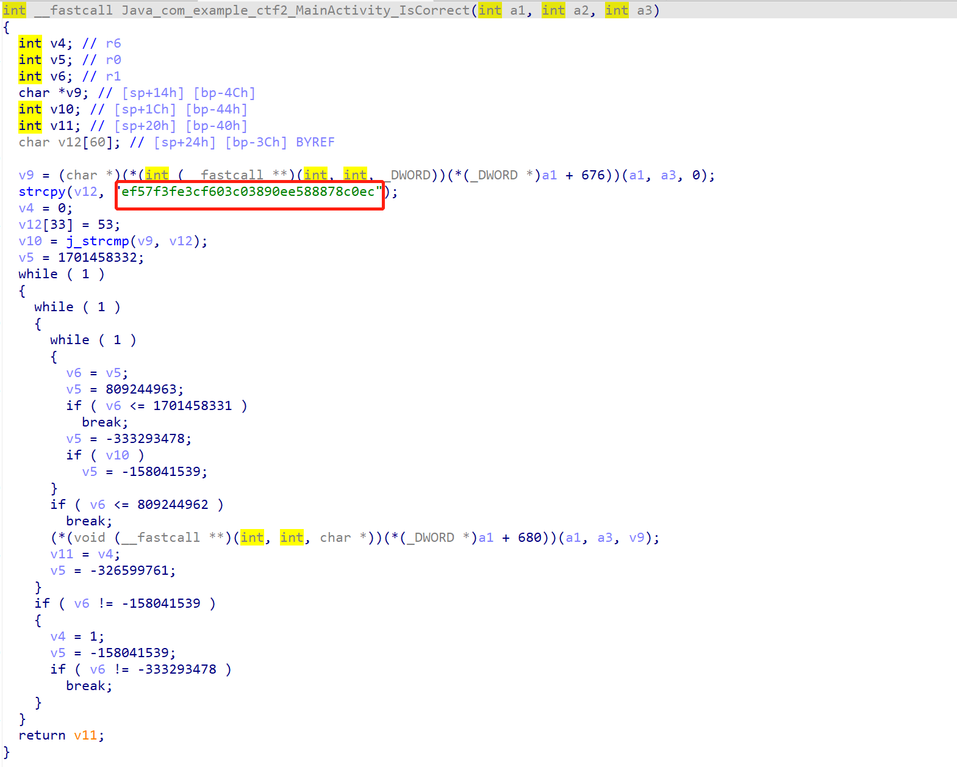Click the char *v9 variable declaration
This screenshot has width=957, height=767.
coord(53,93)
